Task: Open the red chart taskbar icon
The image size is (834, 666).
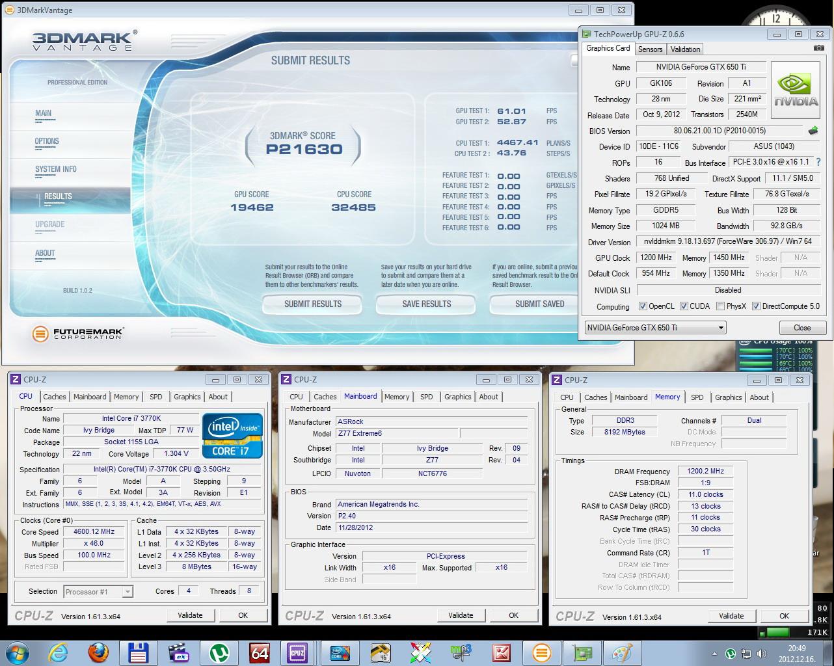Action: 502,652
